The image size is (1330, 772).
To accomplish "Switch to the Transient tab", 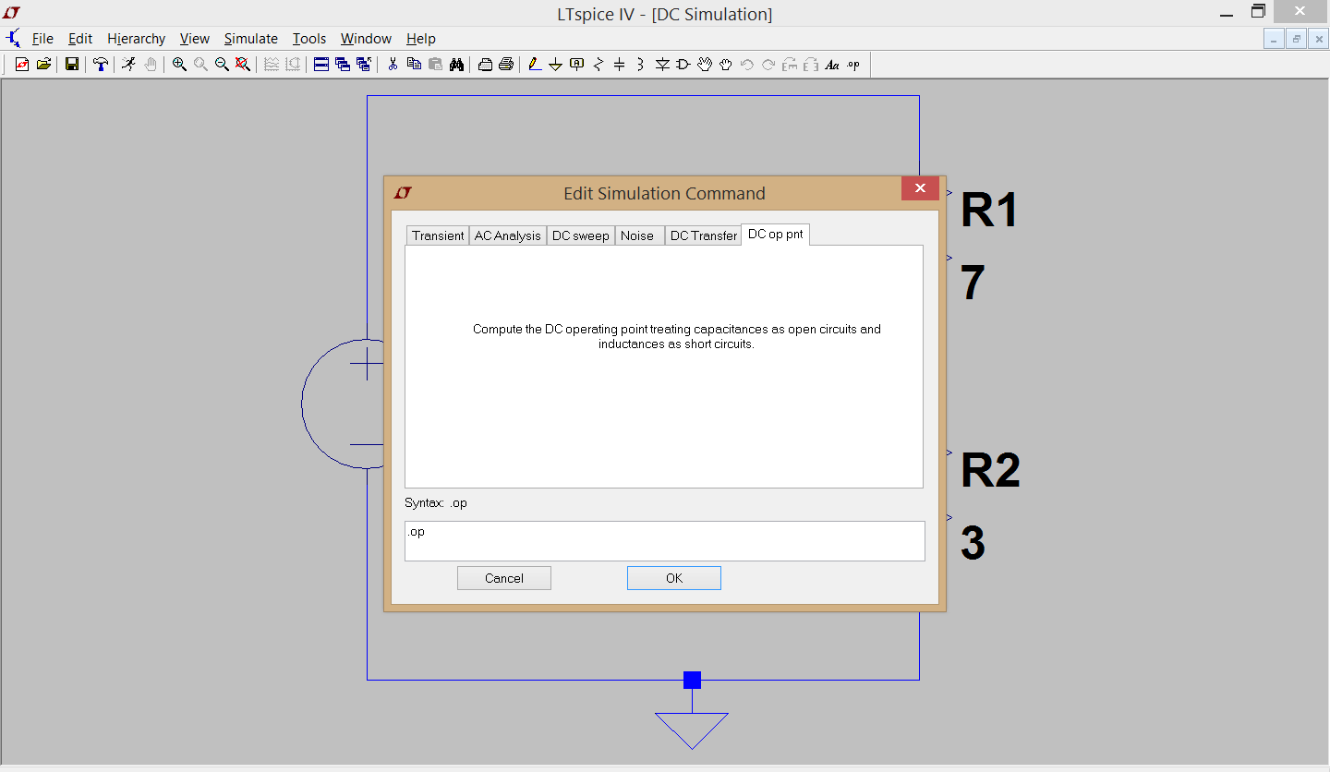I will pos(438,235).
